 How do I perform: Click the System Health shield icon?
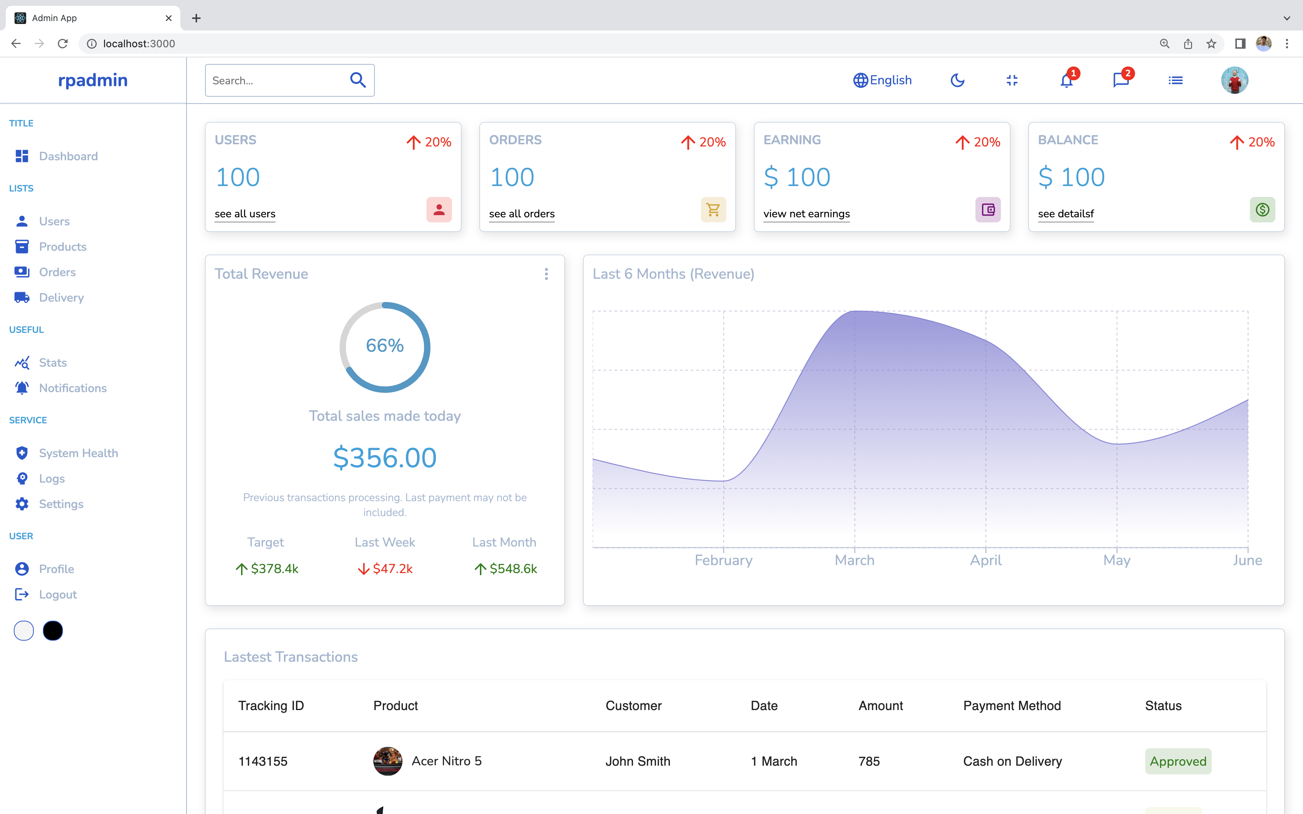(21, 453)
